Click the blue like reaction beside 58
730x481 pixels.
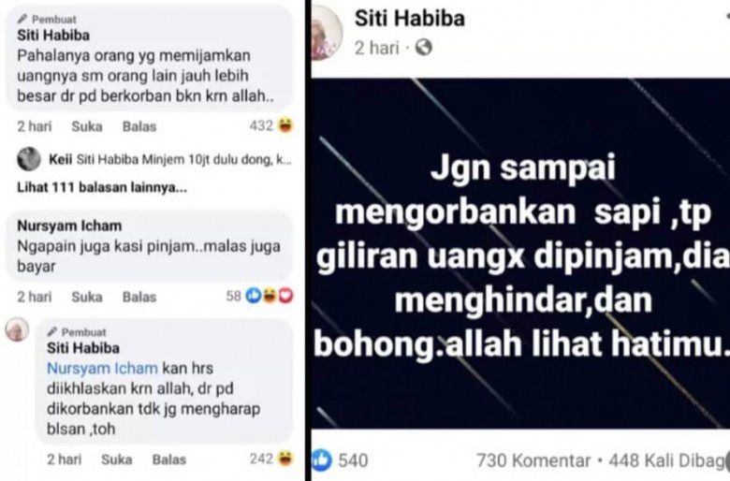coord(254,295)
